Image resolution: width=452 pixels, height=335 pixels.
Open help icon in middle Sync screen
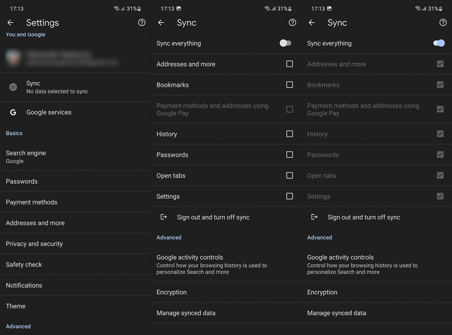(x=292, y=23)
